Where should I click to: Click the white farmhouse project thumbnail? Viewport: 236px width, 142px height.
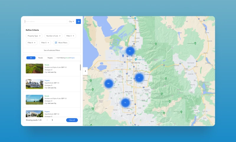[34, 84]
